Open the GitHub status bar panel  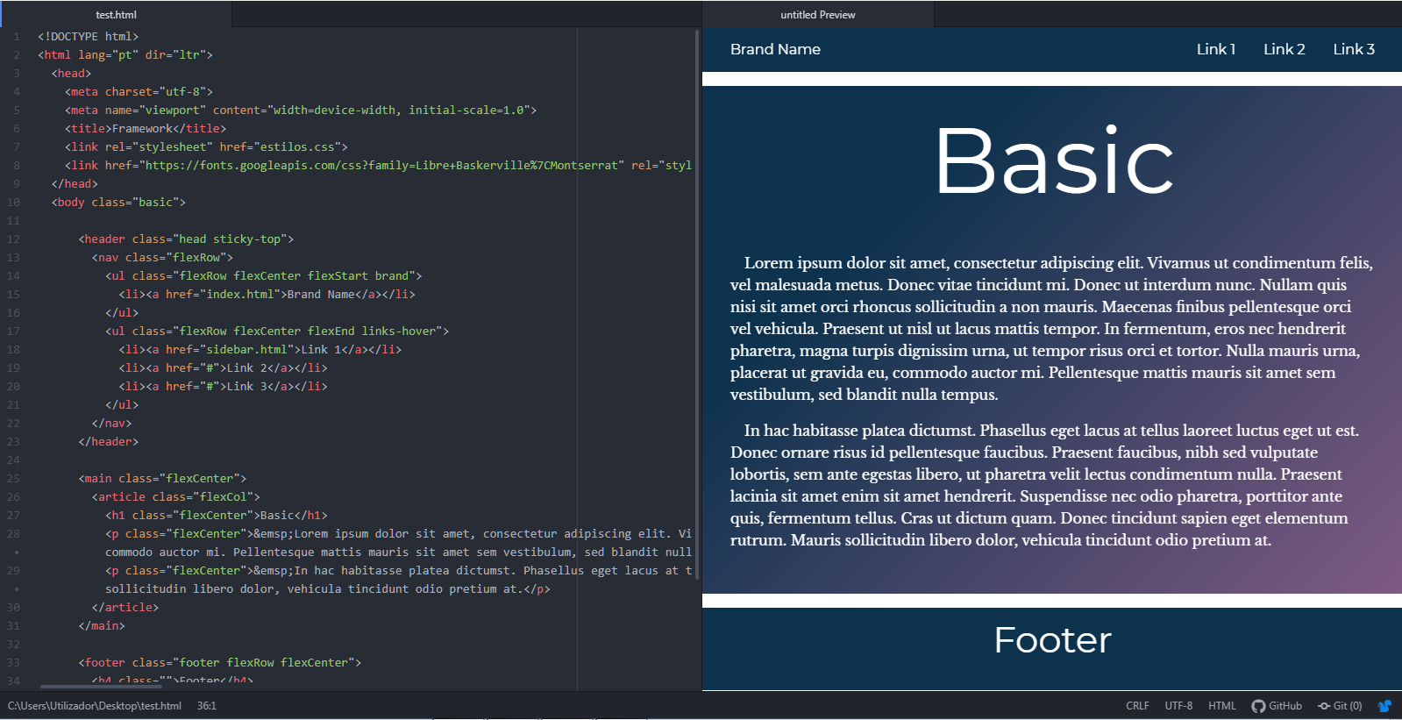pos(1277,706)
